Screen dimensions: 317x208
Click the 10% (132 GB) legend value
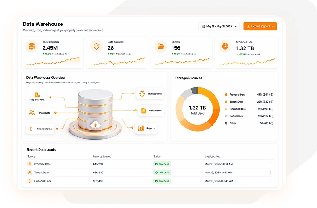pyautogui.click(x=266, y=116)
